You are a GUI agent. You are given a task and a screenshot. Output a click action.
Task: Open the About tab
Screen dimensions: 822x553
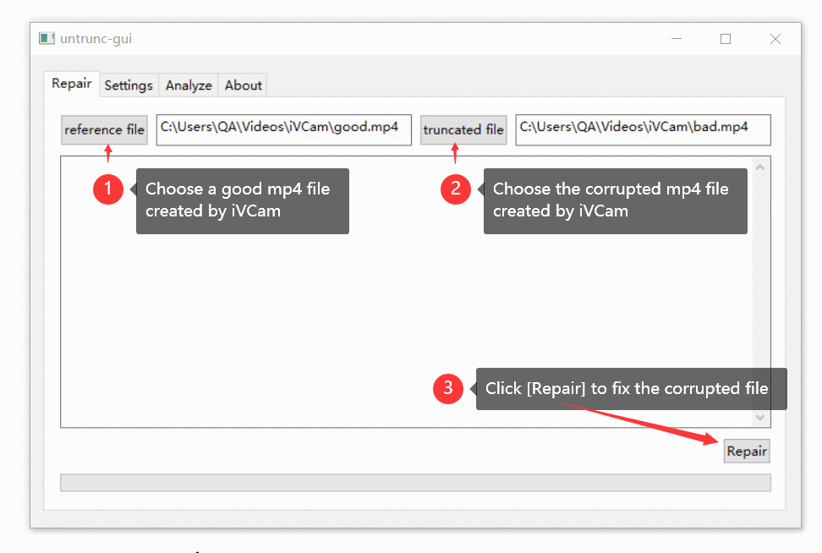243,85
